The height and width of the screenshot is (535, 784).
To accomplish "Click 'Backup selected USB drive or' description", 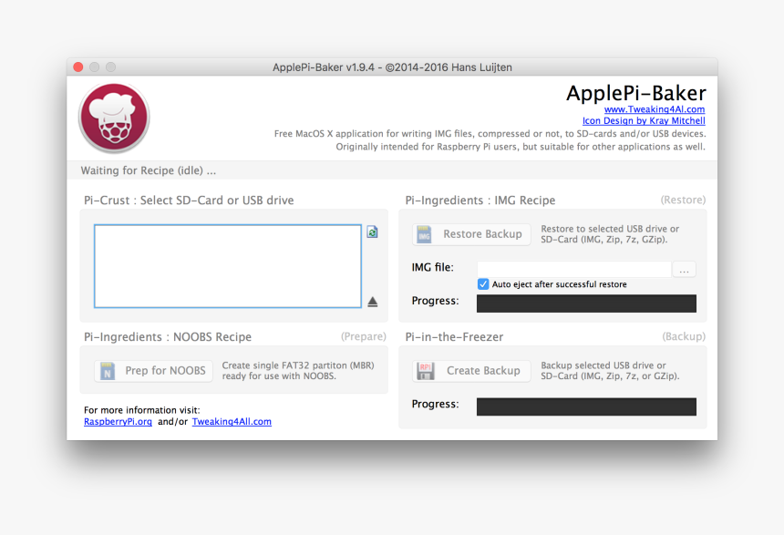I will point(603,365).
